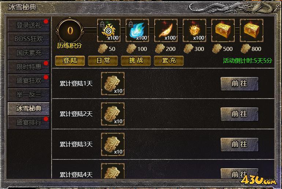282x189 pixels.
Task: Switch to the 累充 tab
Action: pos(169,60)
